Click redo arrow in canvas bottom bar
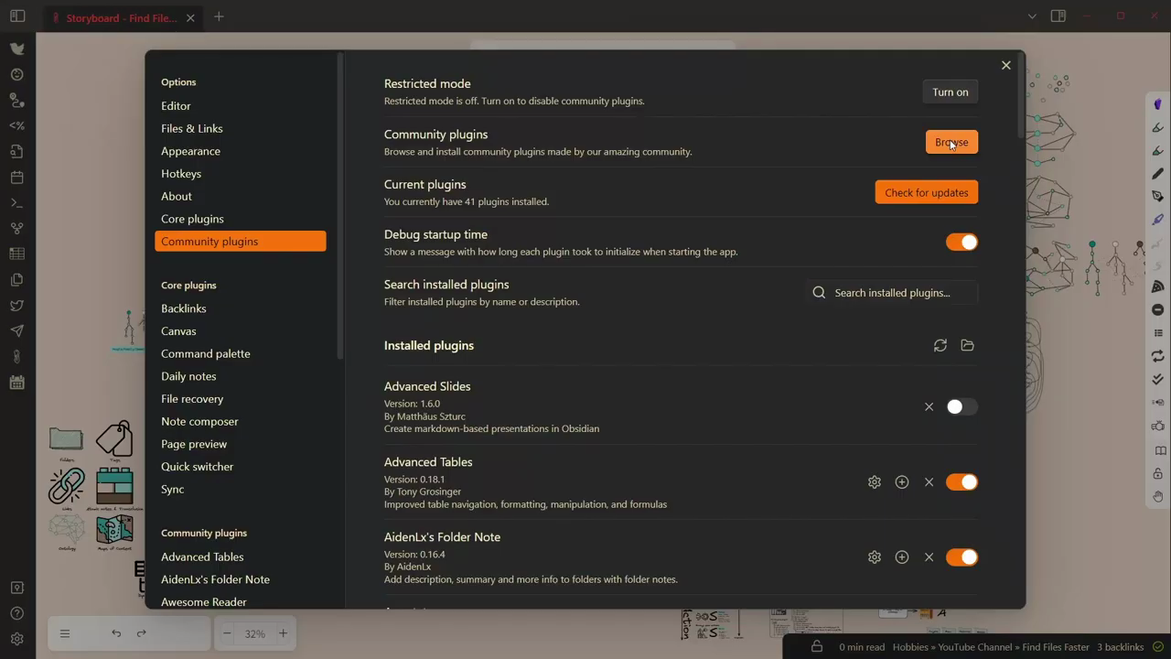 (x=141, y=633)
